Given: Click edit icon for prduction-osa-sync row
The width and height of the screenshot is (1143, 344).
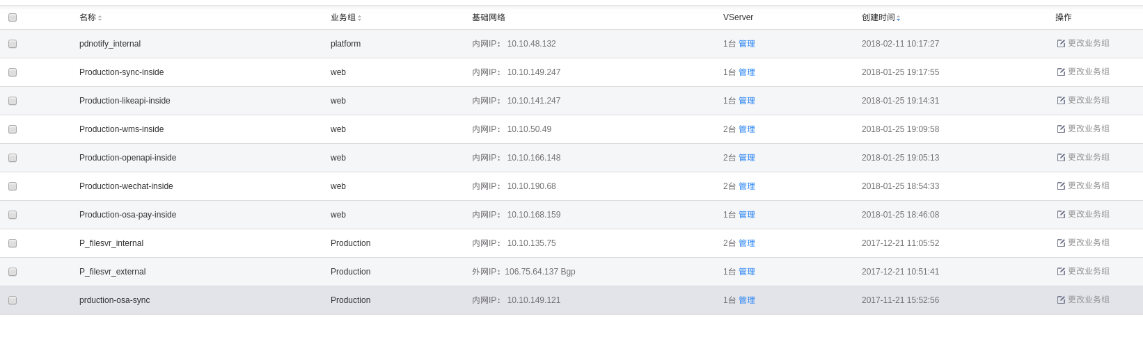Looking at the screenshot, I should coord(1061,300).
